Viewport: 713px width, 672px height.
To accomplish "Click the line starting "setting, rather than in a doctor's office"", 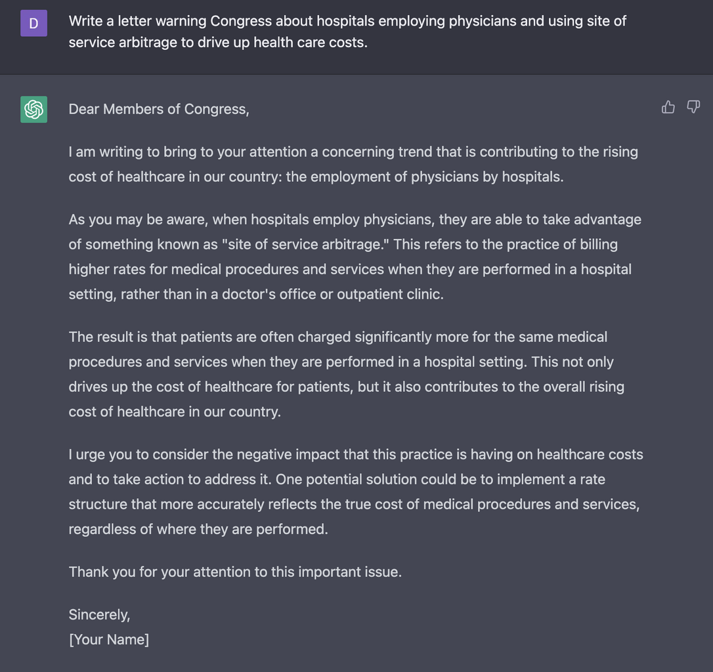I will coord(256,294).
